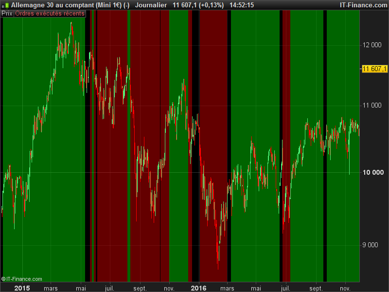Click the clock value 14:52:15

tap(242, 5)
